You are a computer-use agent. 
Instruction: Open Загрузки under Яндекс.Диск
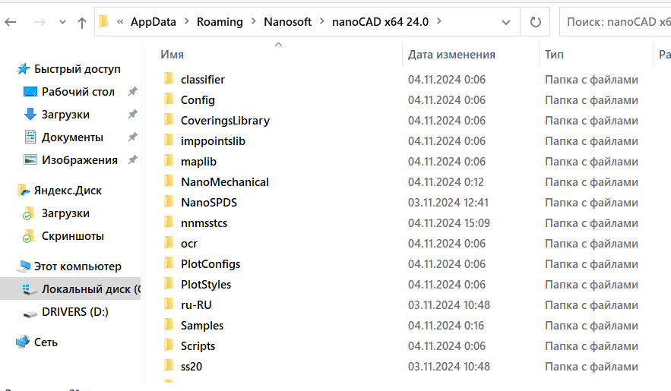click(65, 213)
